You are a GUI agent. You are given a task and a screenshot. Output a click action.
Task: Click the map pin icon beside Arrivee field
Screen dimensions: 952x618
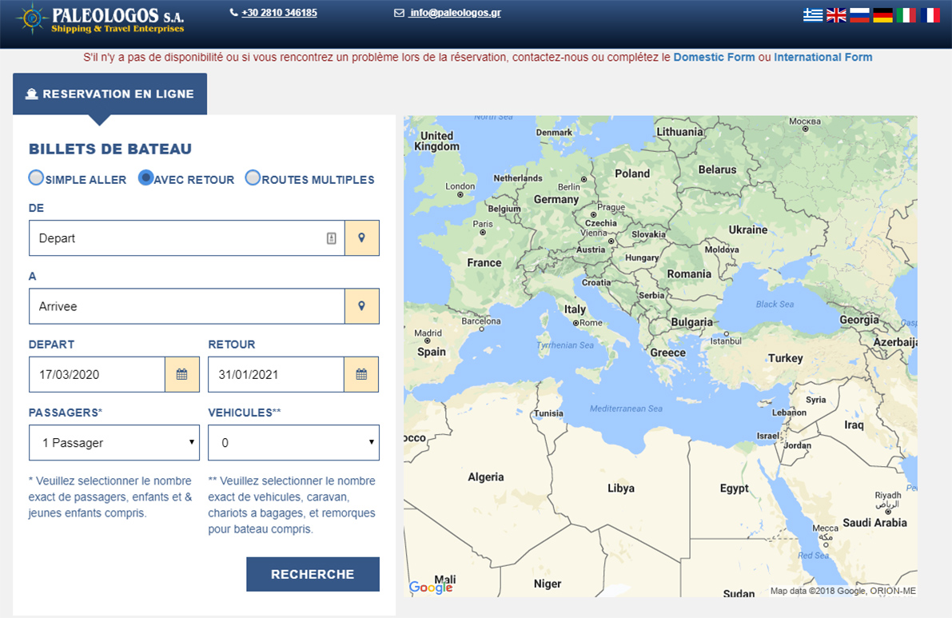[362, 306]
